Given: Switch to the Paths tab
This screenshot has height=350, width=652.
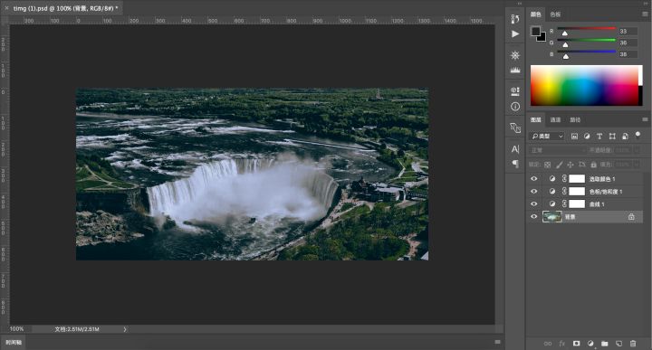Looking at the screenshot, I should pos(575,120).
